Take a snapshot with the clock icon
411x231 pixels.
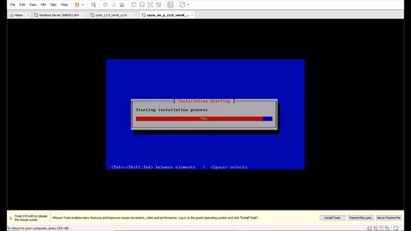click(105, 4)
